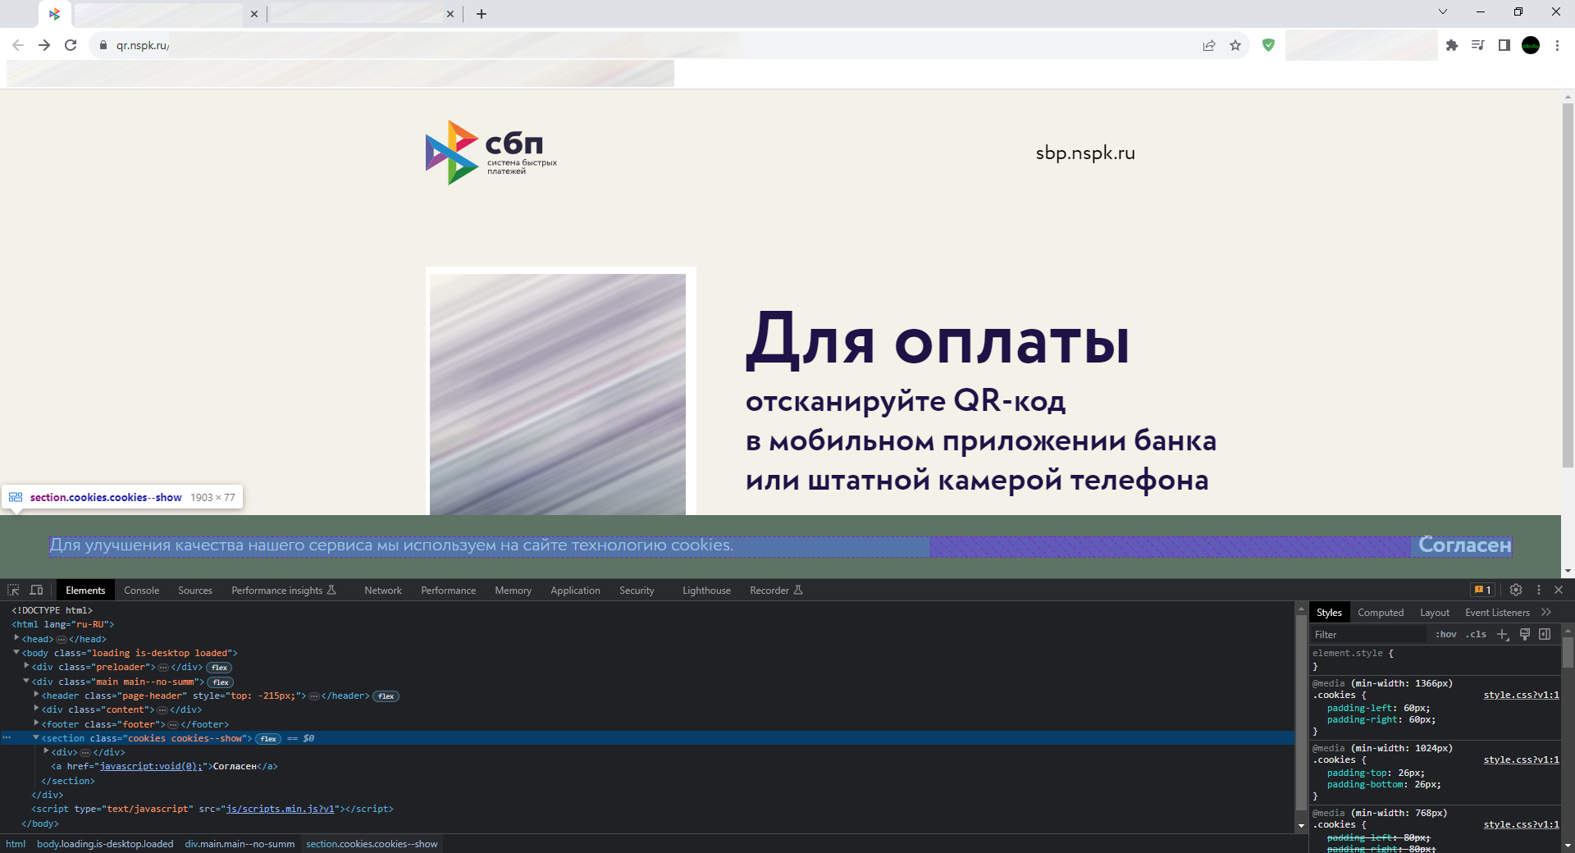This screenshot has height=853, width=1575.
Task: Click the share icon in address bar
Action: tap(1209, 45)
